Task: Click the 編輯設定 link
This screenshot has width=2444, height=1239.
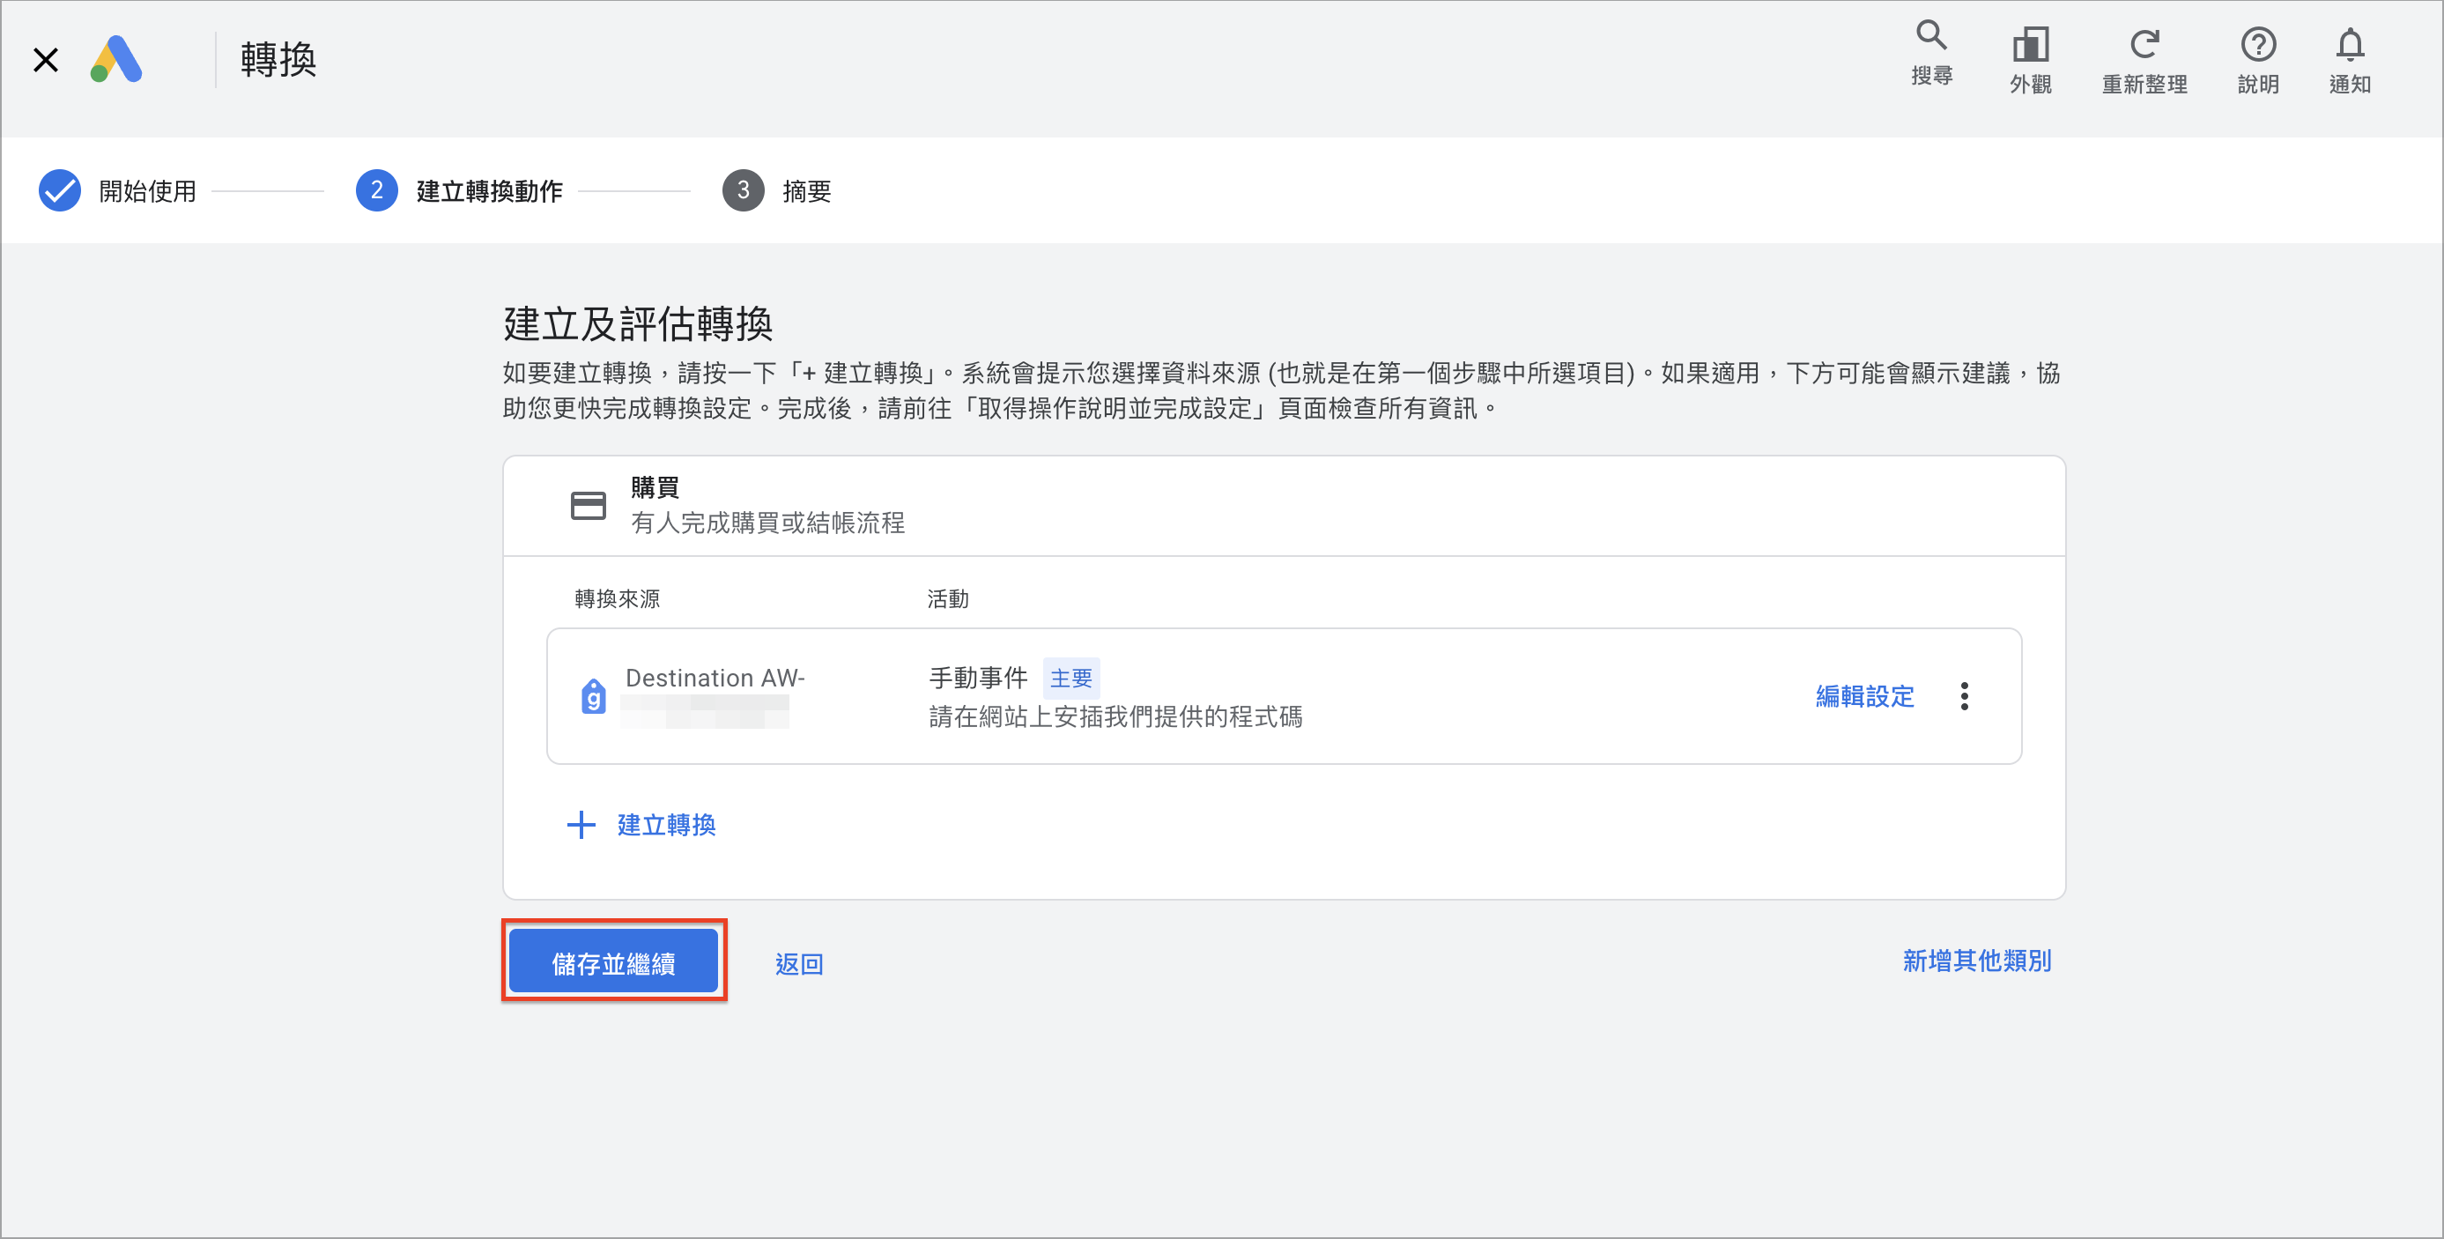Action: 1864,695
